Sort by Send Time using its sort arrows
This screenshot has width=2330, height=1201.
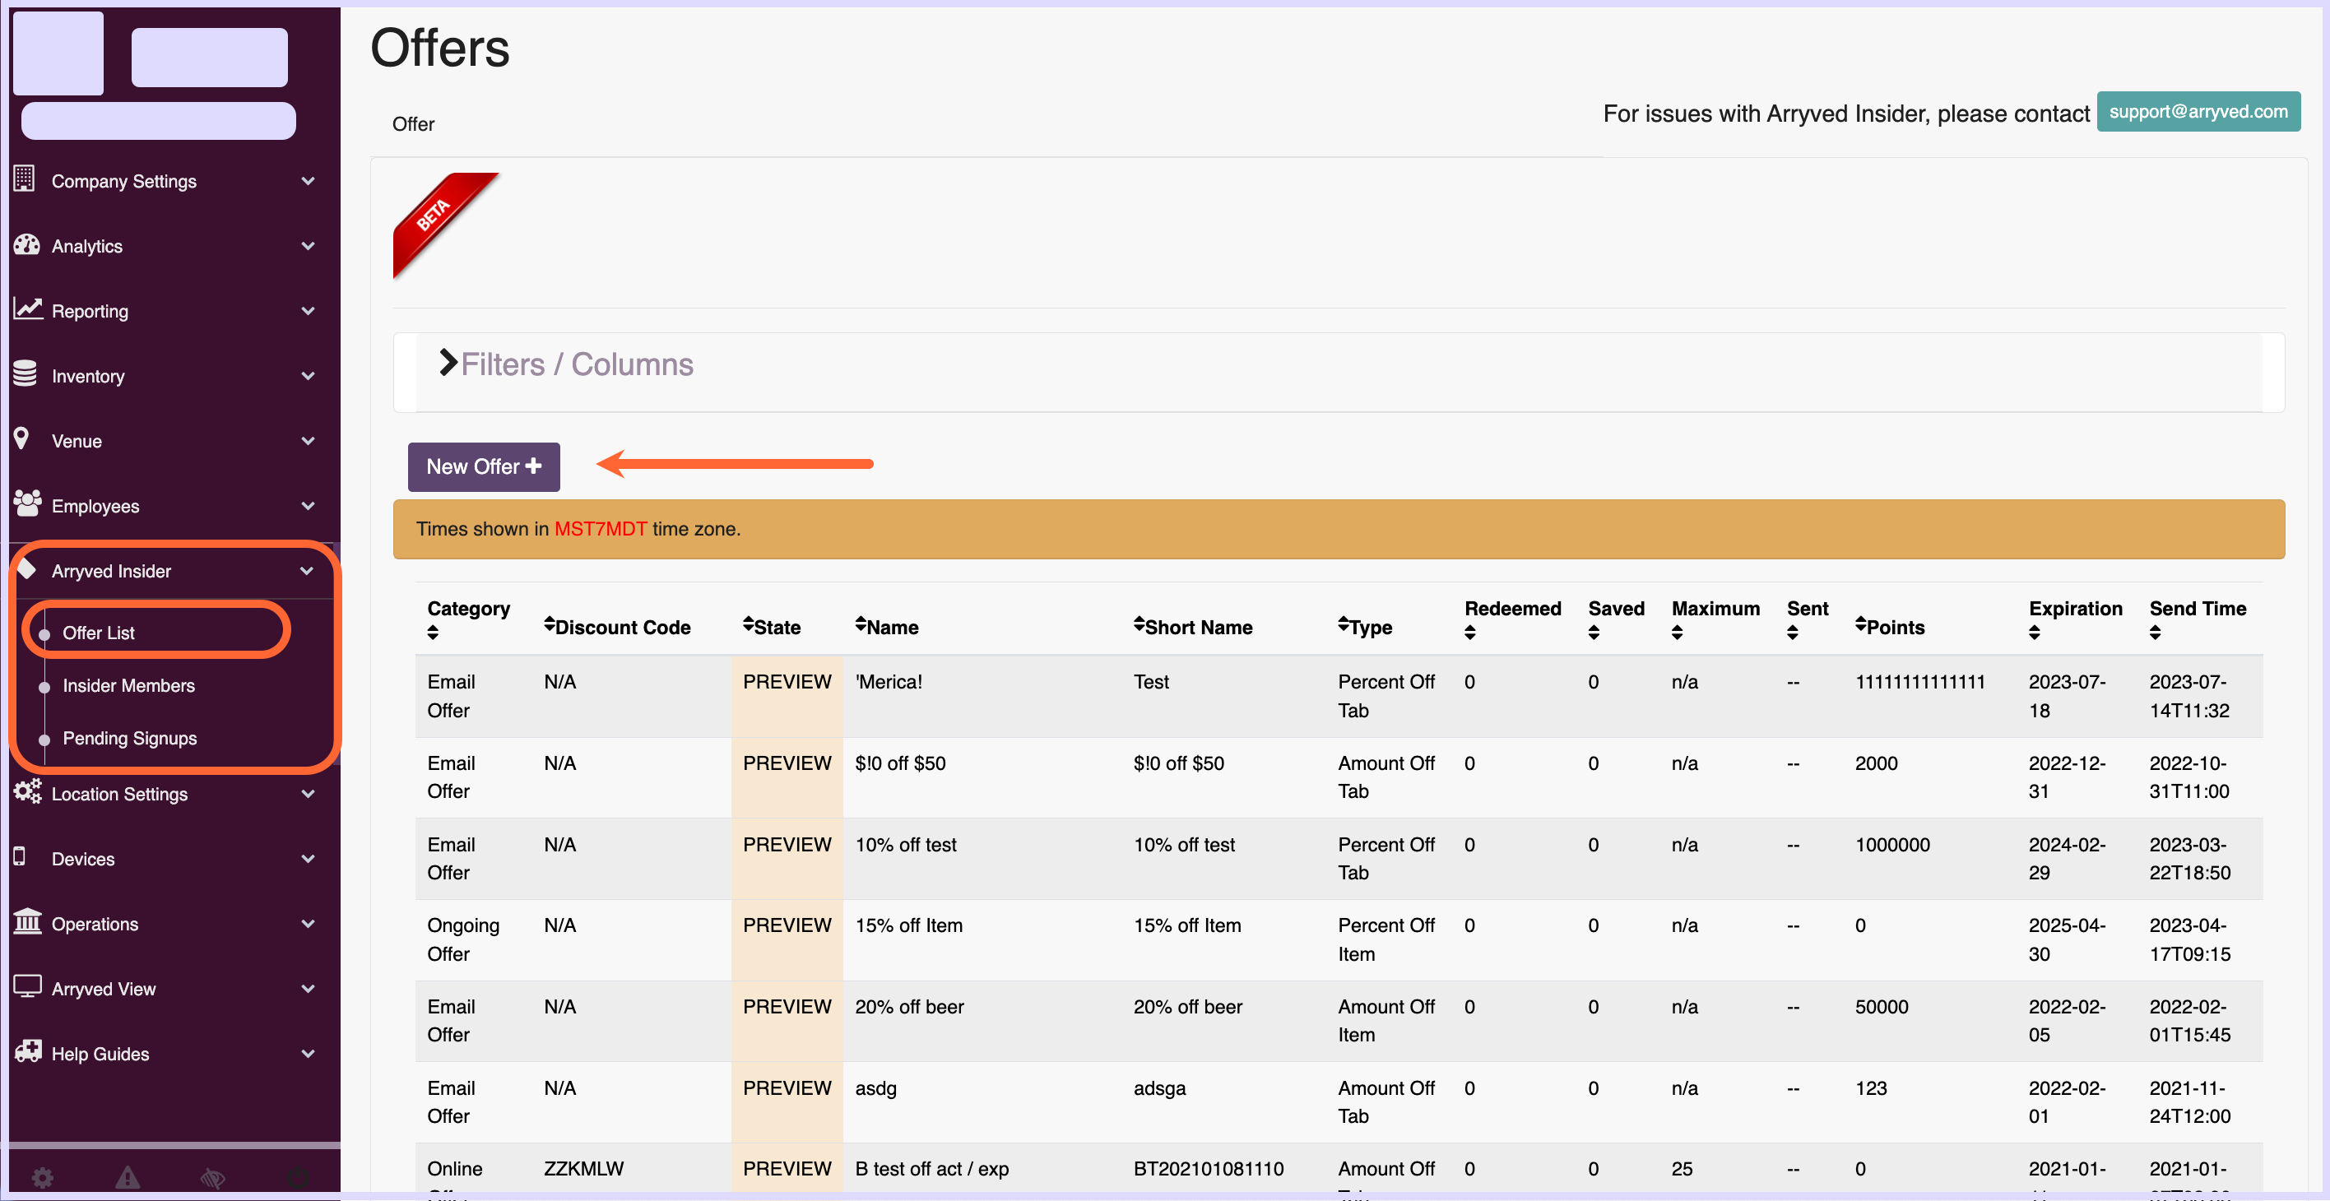click(x=2156, y=633)
